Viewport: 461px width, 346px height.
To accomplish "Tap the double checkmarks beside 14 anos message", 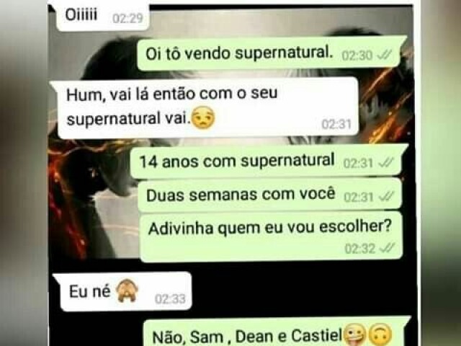I will 386,163.
